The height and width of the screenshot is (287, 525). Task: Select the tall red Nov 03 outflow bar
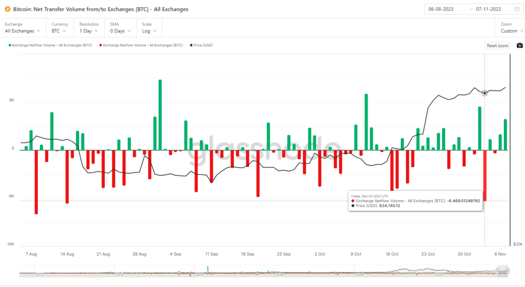coord(484,175)
